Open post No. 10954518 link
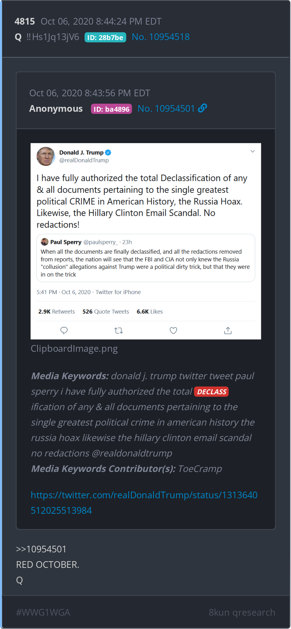The width and height of the screenshot is (291, 629). point(161,37)
